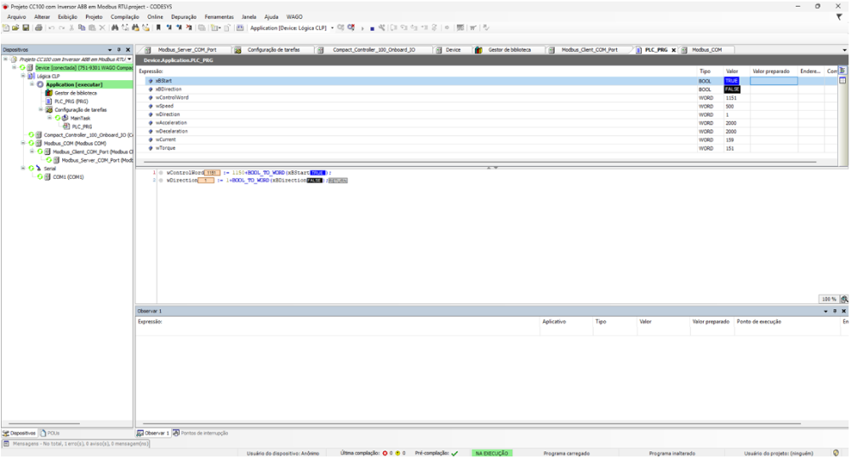Toggle breakpoint marker on code line 1
Viewport: 851px width, 459px height.
158,172
